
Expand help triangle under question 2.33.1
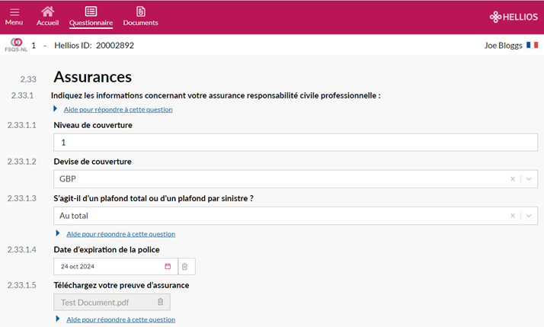tap(55, 109)
